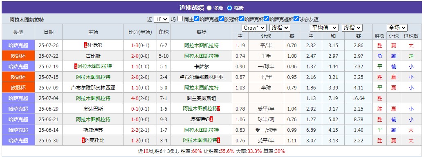This screenshot has height=157, width=424.
Task: Uncheck the 欧冠杯 filter checkbox
Action: click(x=222, y=19)
